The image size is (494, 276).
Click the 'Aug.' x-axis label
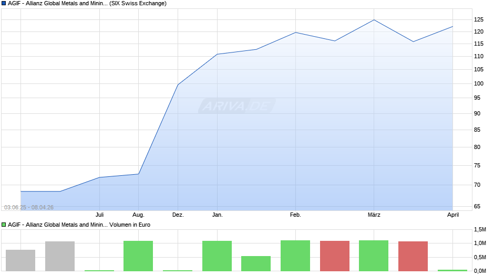tap(138, 215)
